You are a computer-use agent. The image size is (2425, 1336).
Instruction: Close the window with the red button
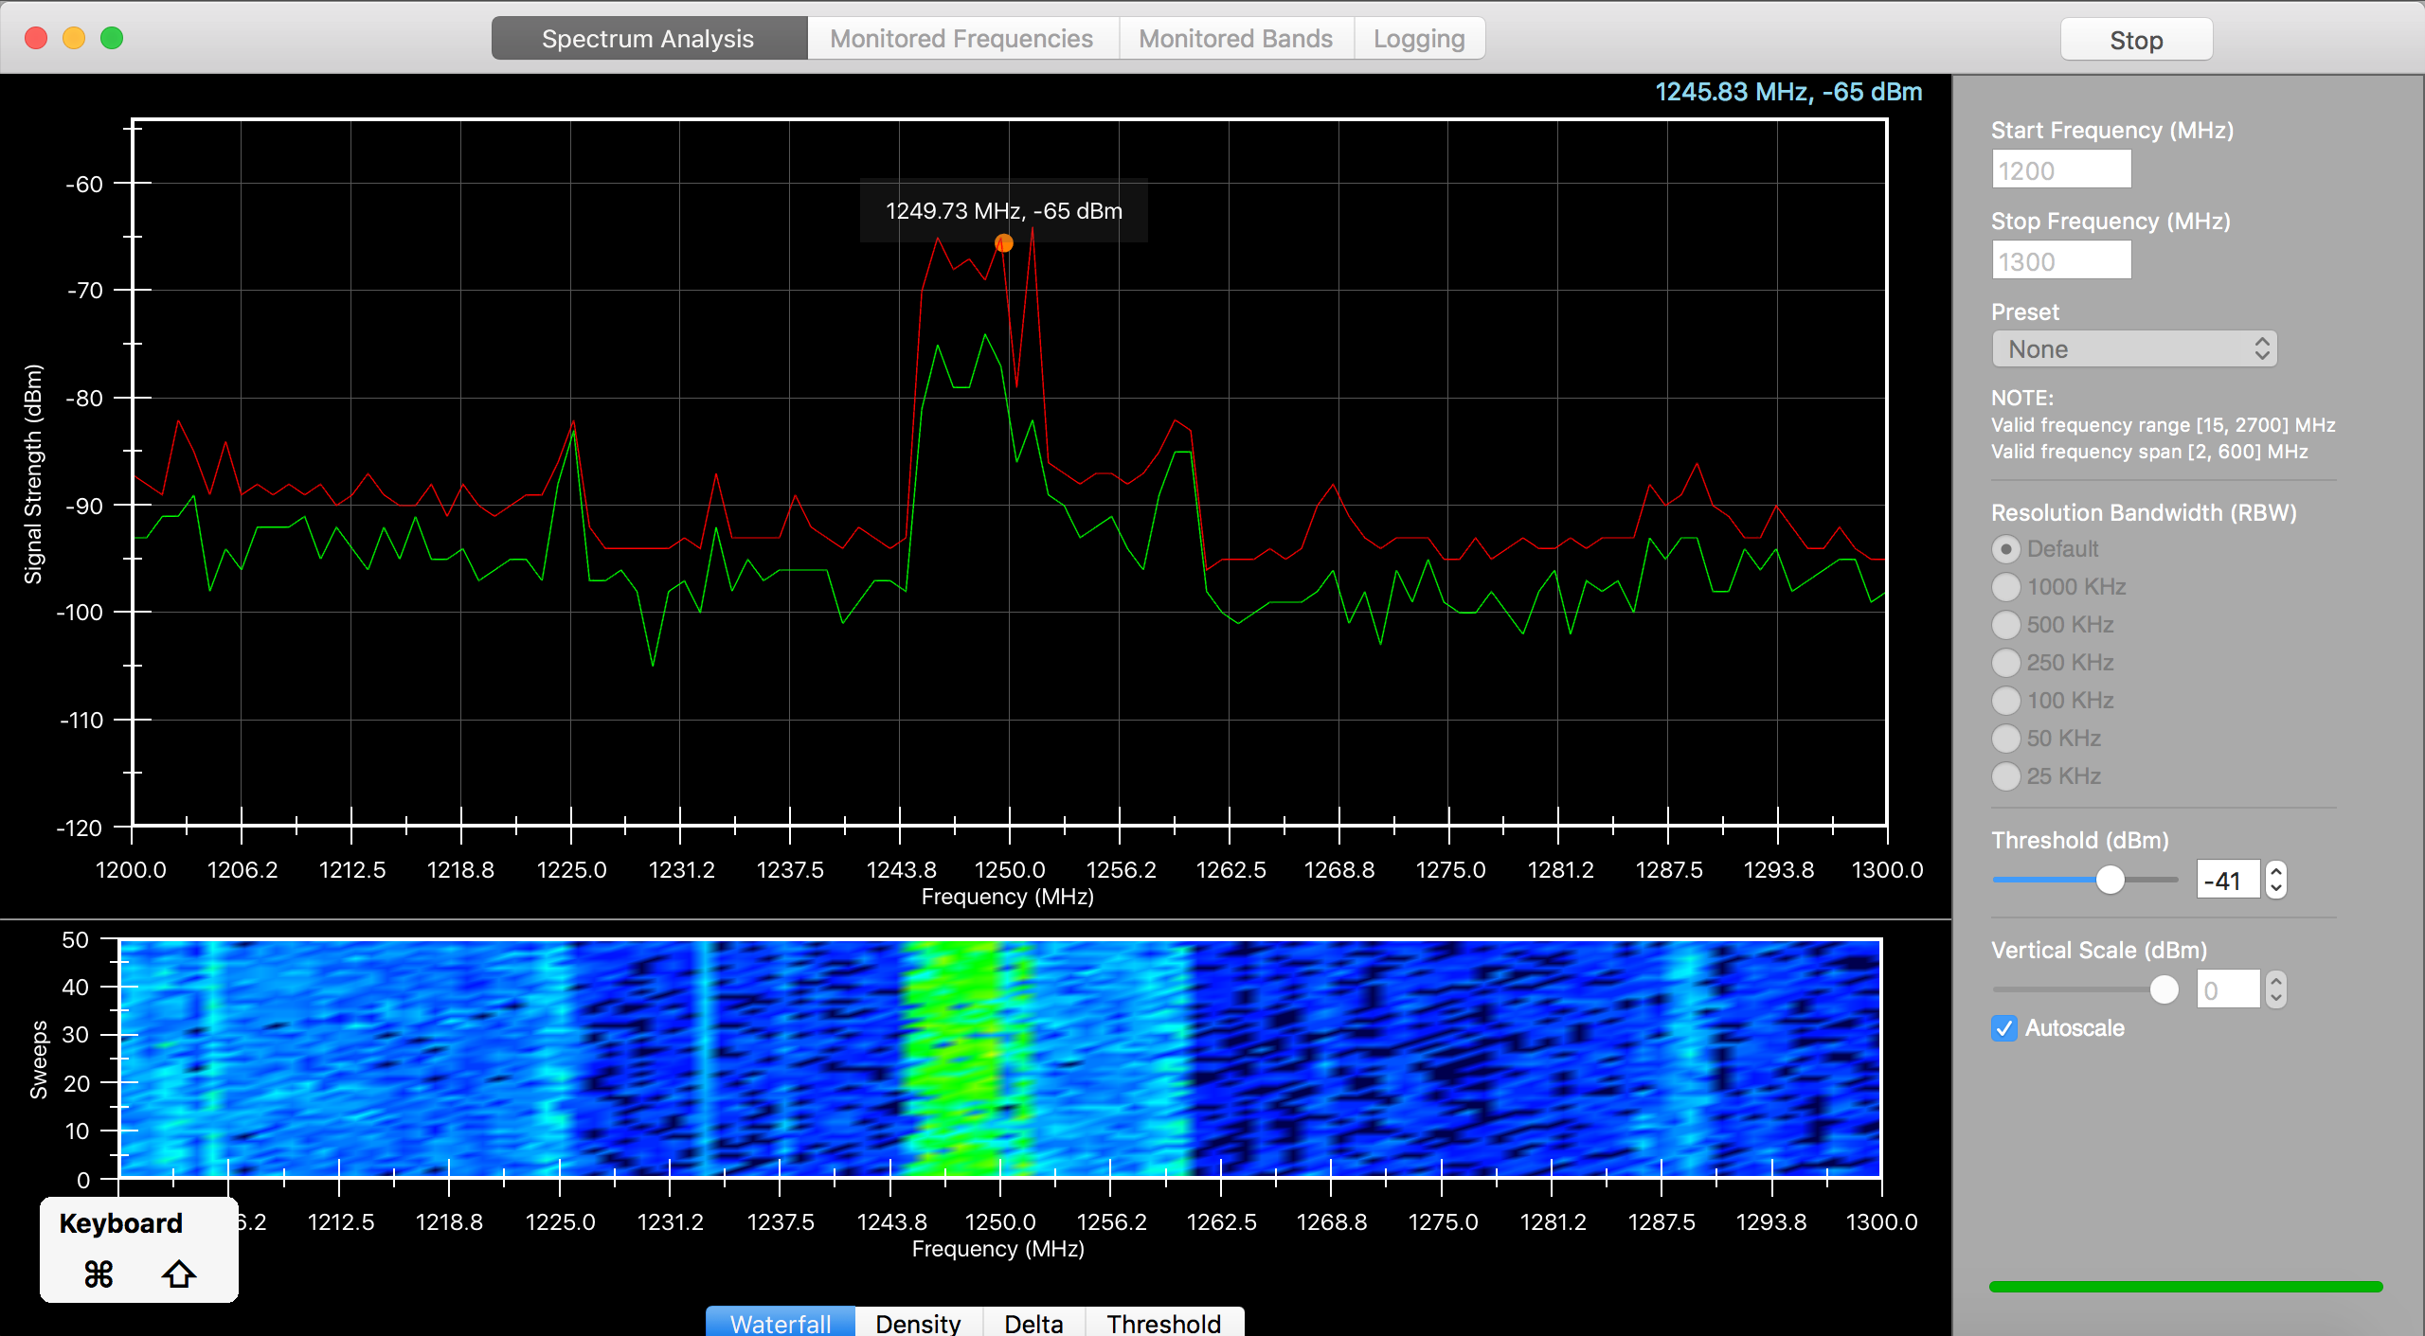(36, 38)
